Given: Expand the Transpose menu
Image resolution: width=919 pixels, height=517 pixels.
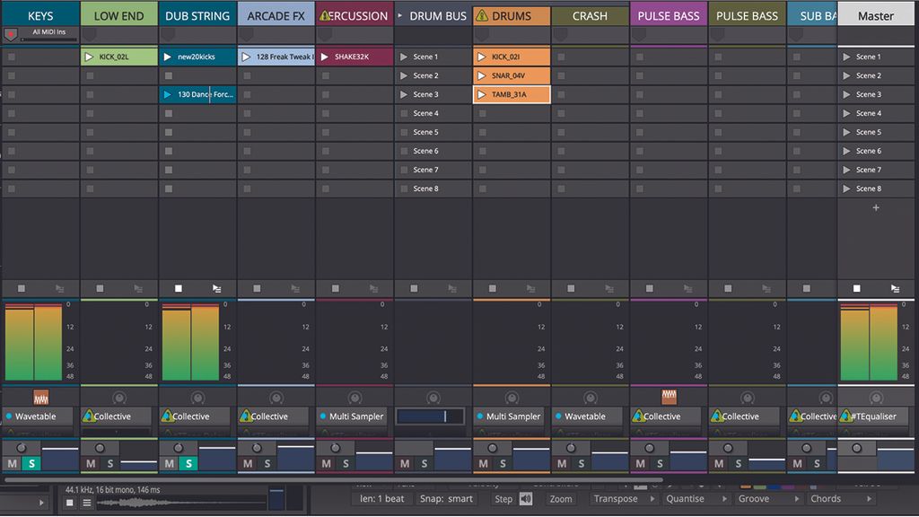Looking at the screenshot, I should pos(624,498).
